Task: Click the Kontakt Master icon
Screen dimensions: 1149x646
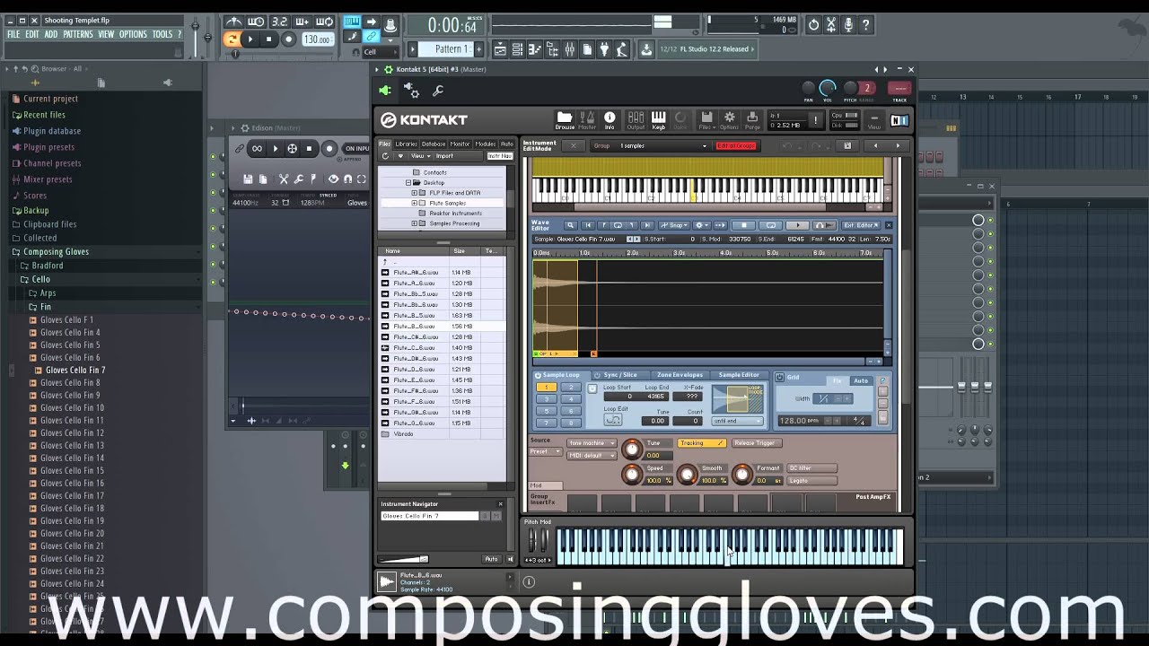Action: pyautogui.click(x=587, y=119)
